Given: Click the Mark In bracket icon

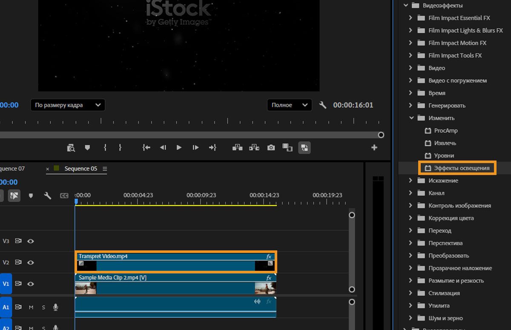Looking at the screenshot, I should coord(105,148).
